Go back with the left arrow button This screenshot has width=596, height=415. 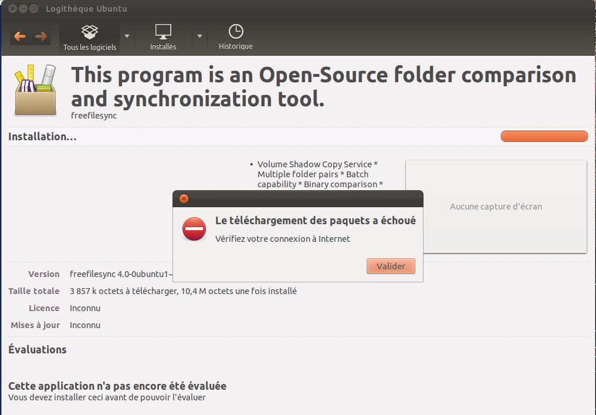click(x=20, y=36)
